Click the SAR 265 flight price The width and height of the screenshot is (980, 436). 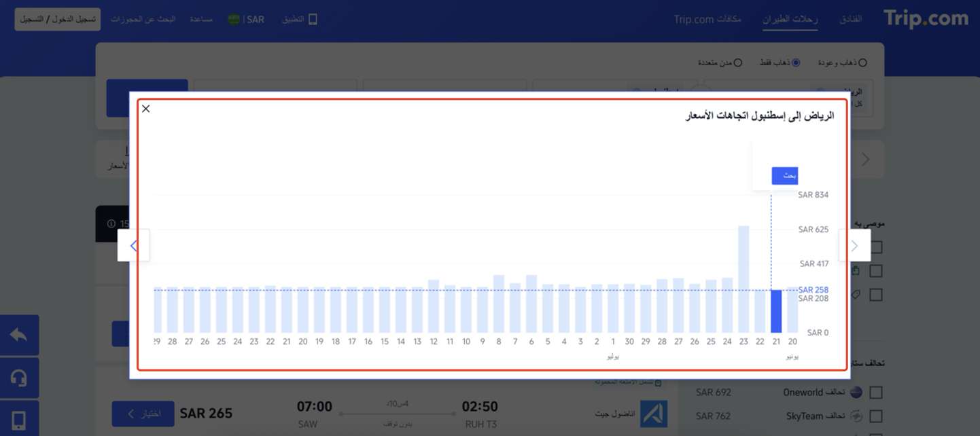pos(206,413)
